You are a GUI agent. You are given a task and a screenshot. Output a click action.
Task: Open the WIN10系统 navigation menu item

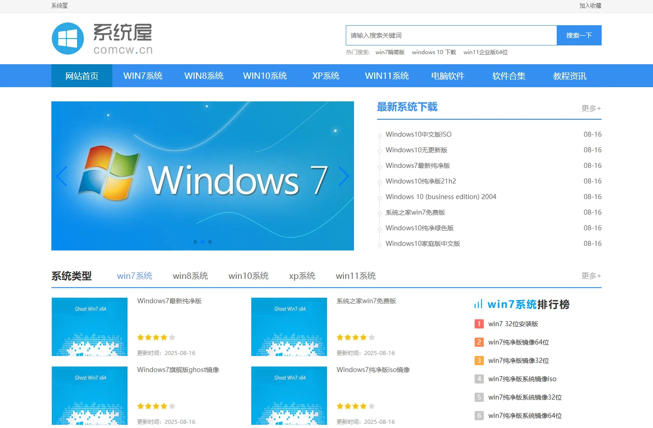(x=265, y=76)
